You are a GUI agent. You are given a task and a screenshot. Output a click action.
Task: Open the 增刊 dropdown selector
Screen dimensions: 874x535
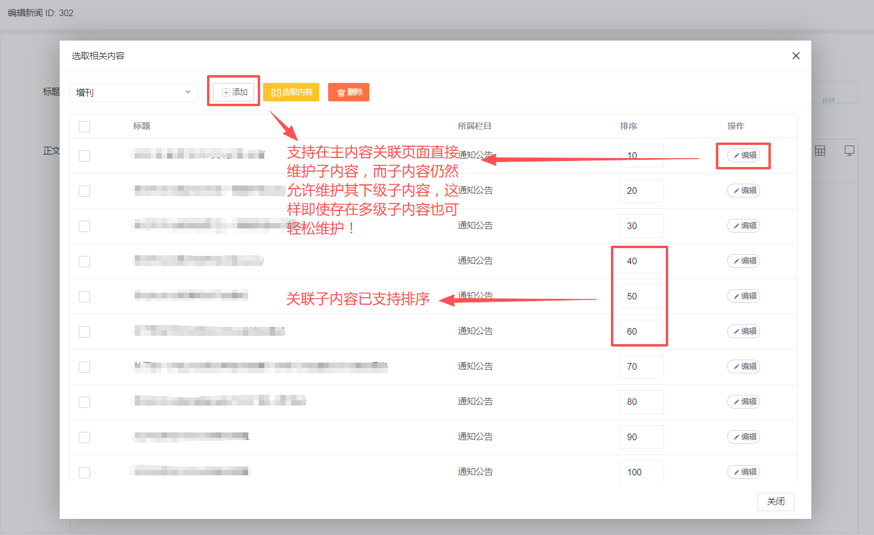tap(134, 92)
